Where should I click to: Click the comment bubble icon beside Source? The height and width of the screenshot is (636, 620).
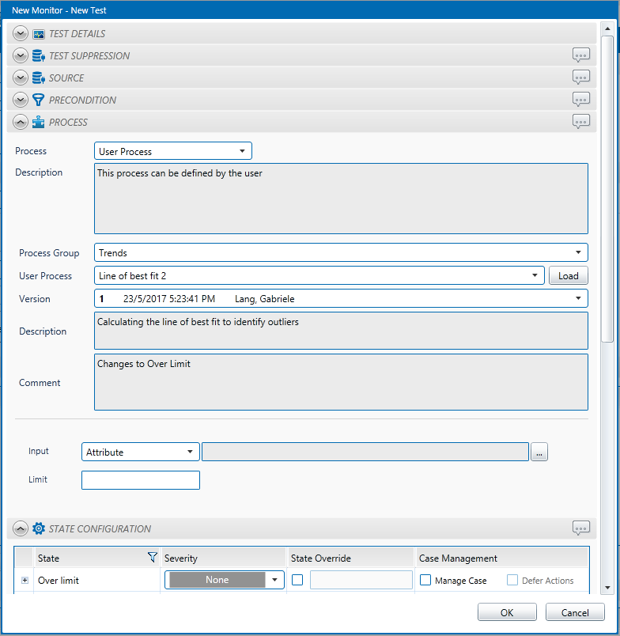point(581,78)
